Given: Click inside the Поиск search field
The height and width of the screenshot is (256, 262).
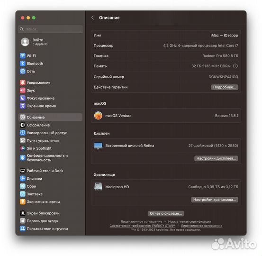Looking at the screenshot, I should 51,29.
